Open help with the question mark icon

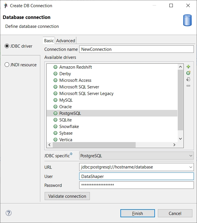(9, 213)
